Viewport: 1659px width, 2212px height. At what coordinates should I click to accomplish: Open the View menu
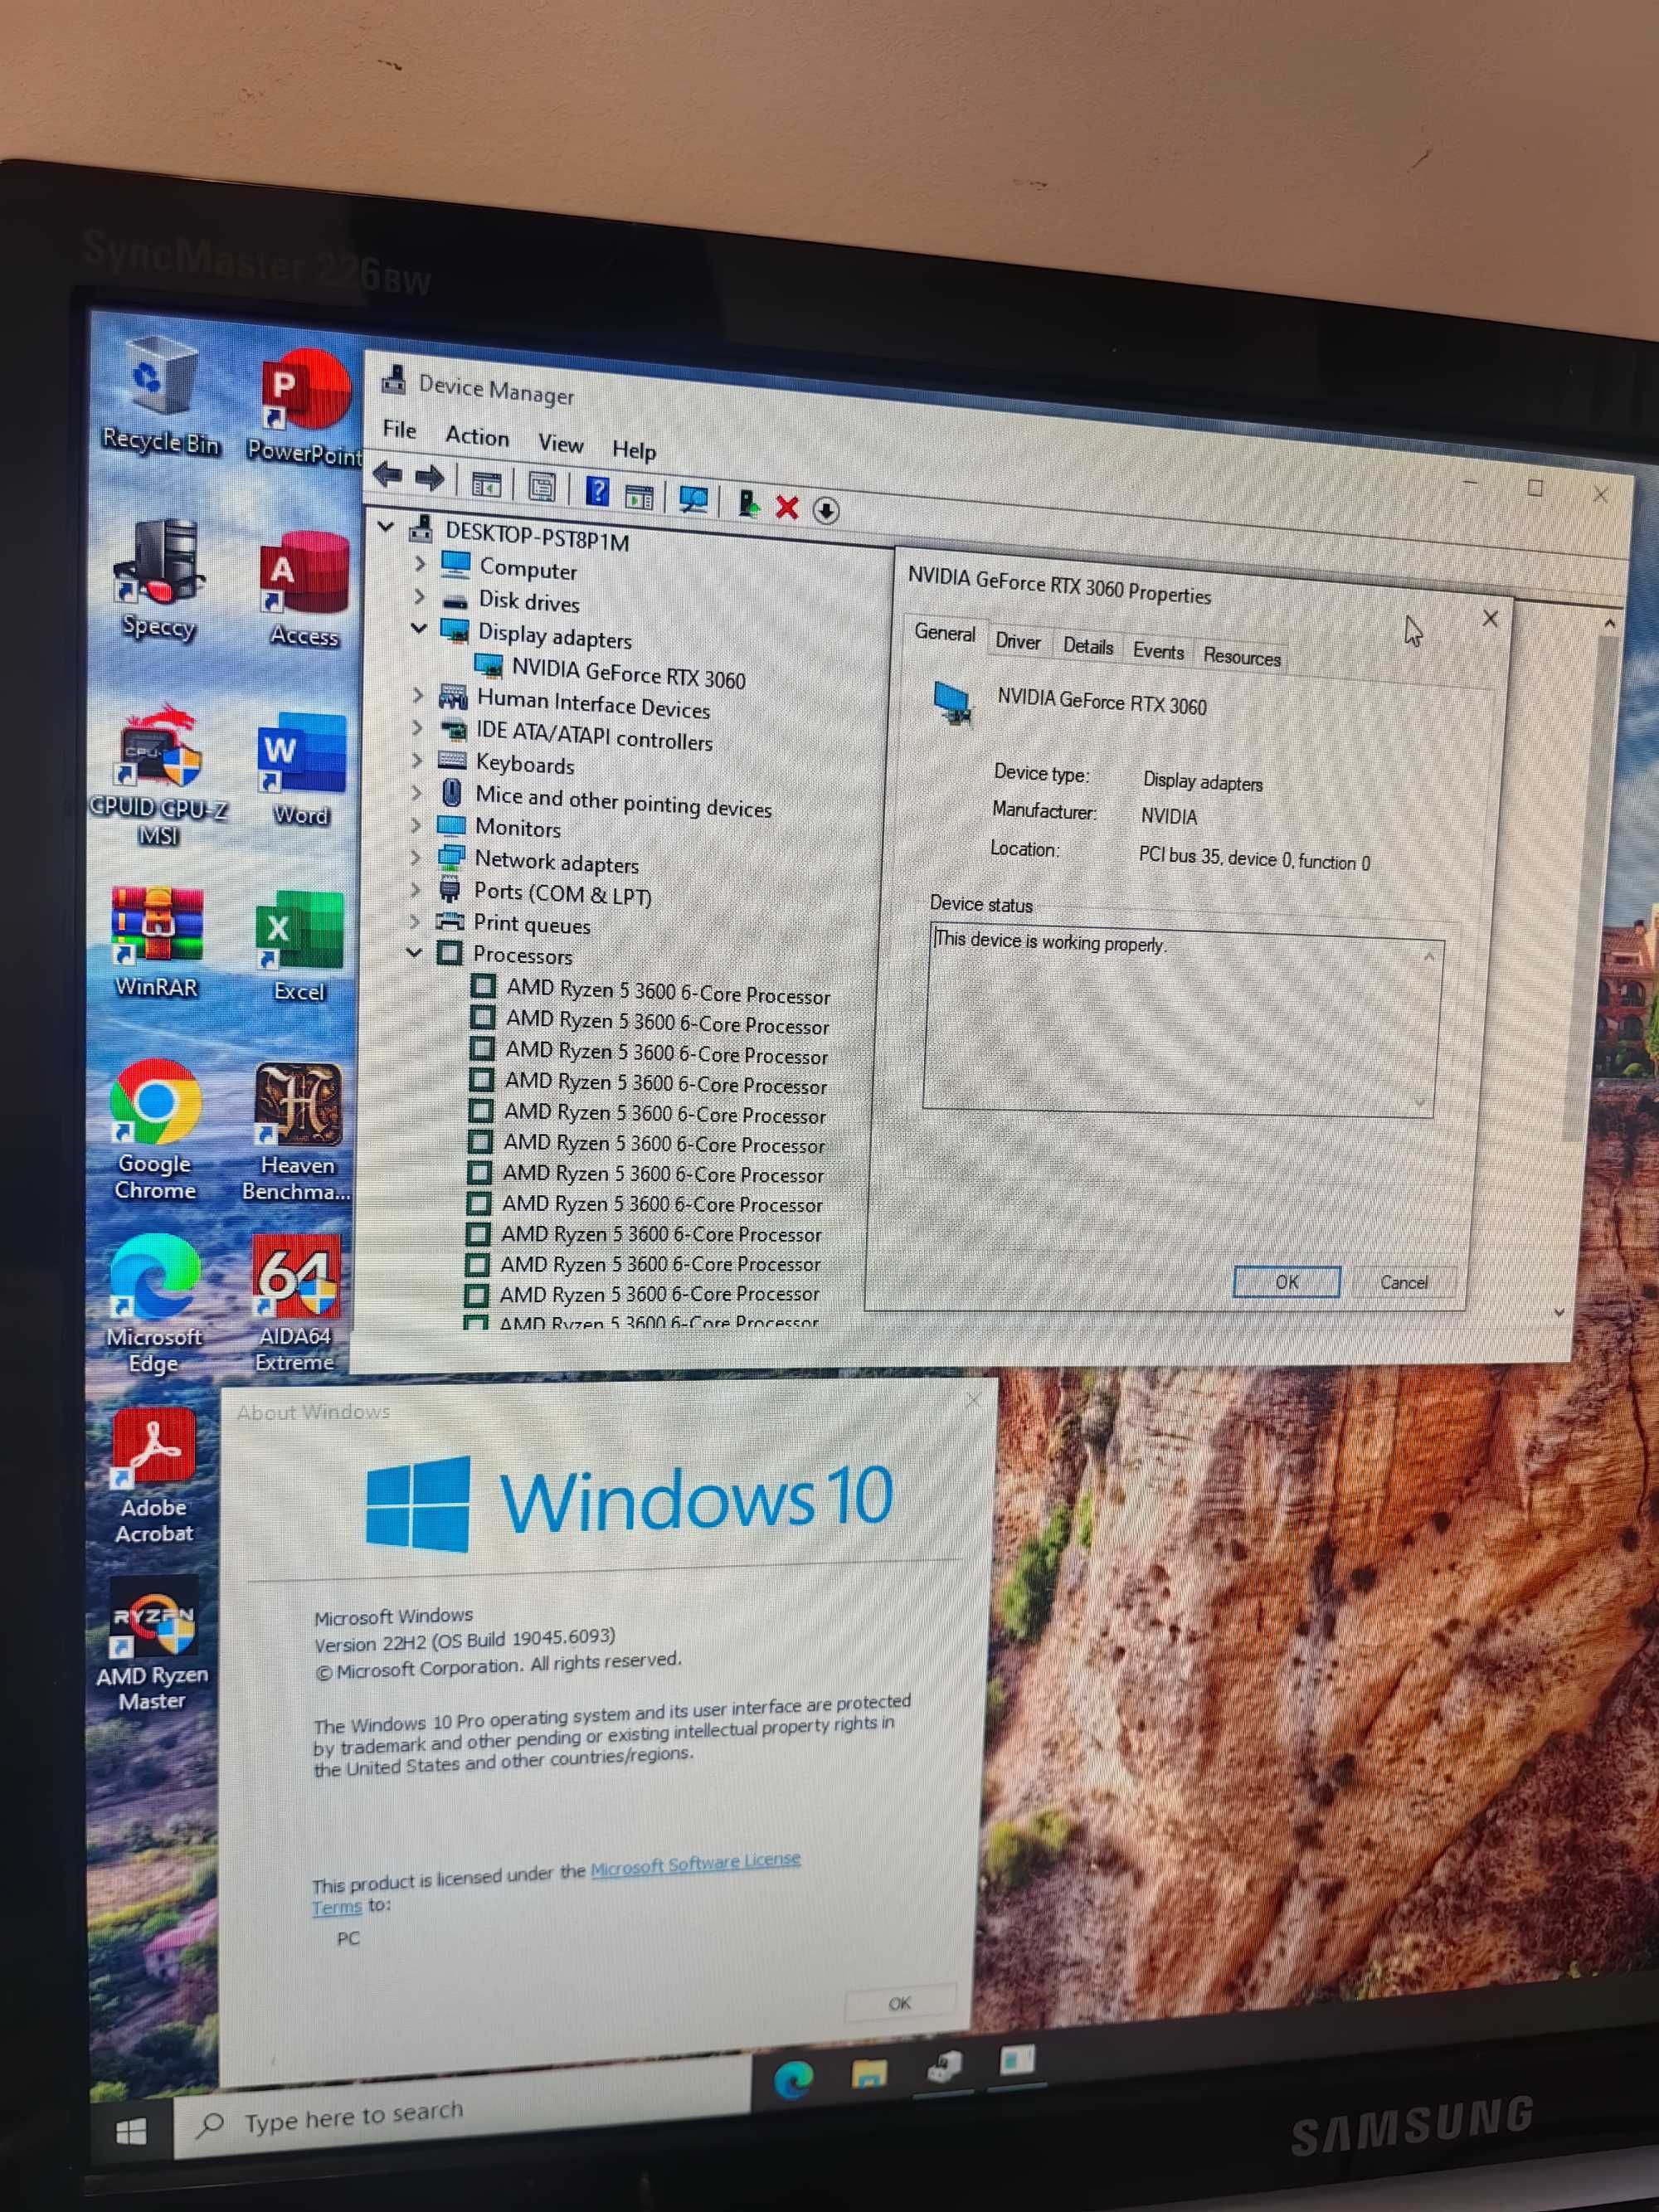[x=561, y=443]
